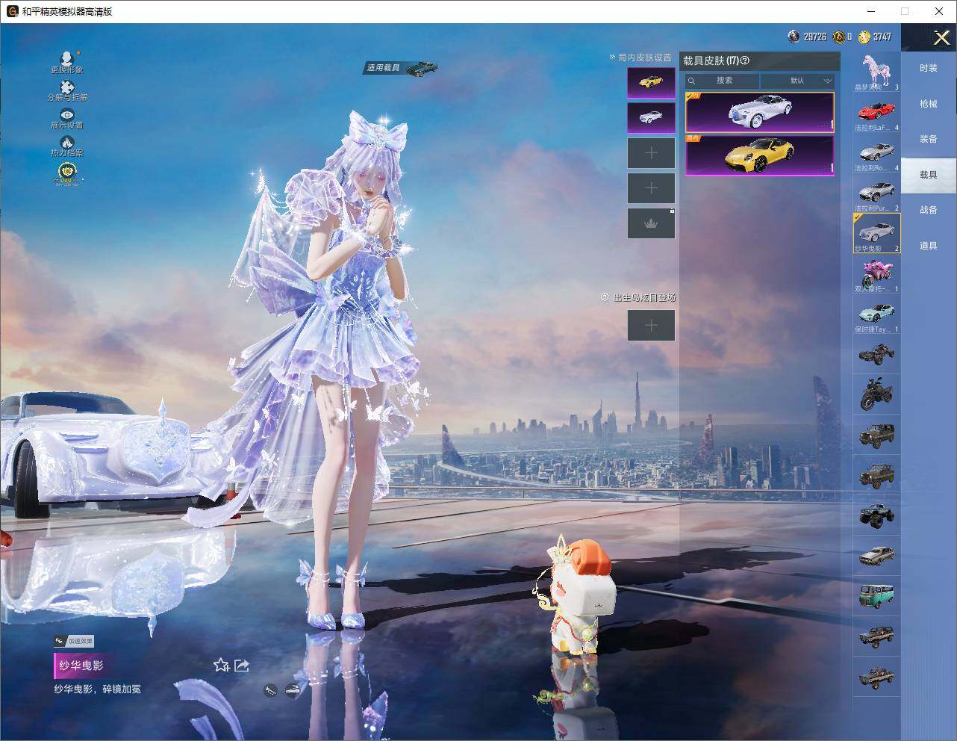Screen dimensions: 957x741
Task: Select the bottom pickup truck item
Action: [x=876, y=676]
